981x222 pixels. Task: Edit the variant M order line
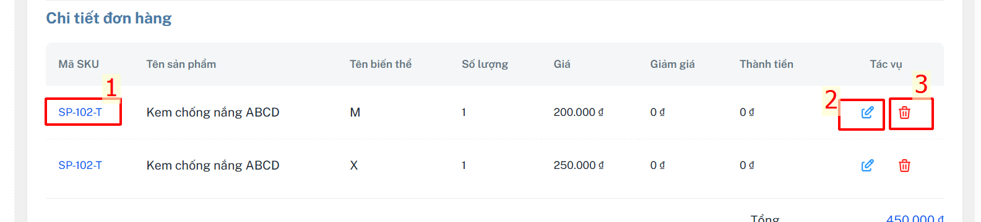[867, 112]
